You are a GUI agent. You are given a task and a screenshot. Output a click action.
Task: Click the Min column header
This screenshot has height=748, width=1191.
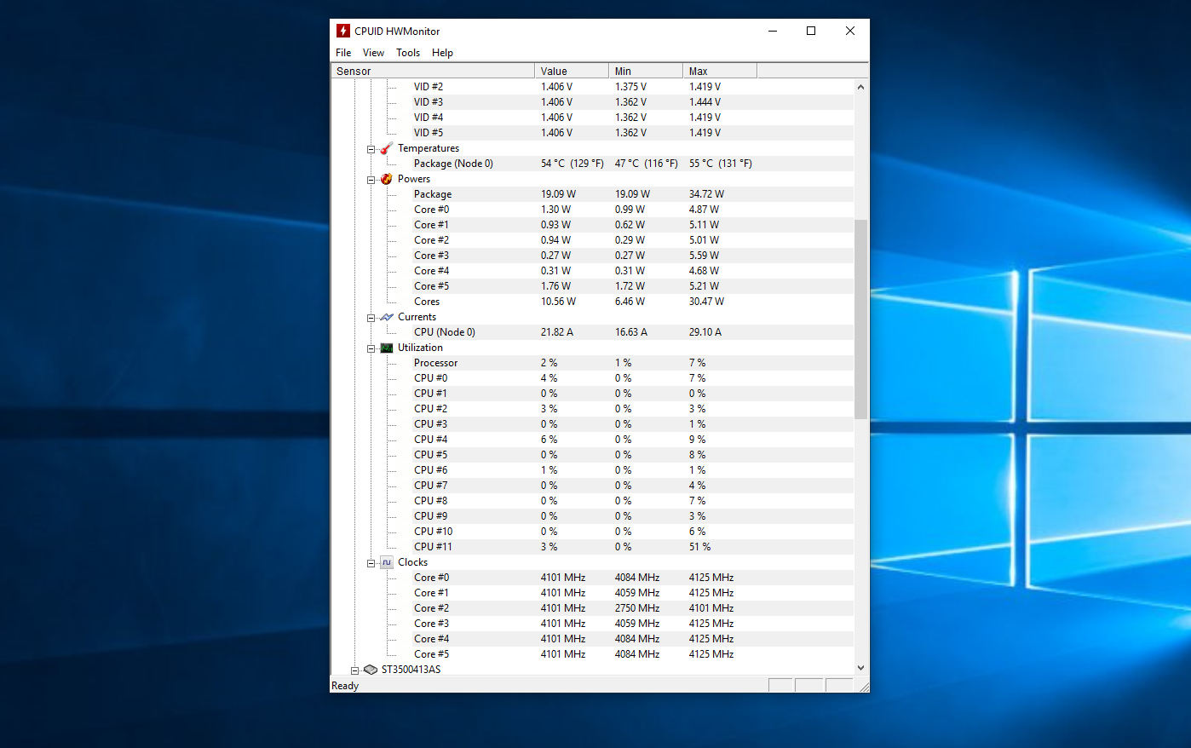[646, 71]
